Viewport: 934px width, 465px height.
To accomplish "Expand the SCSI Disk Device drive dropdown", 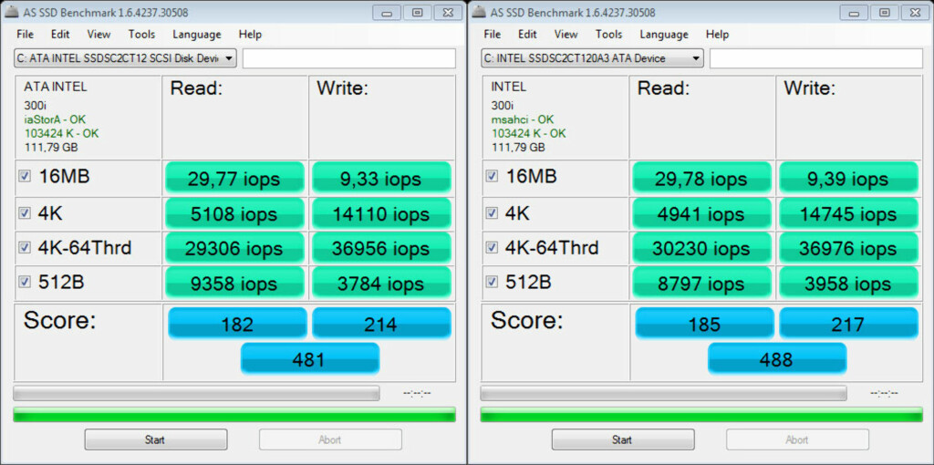I will click(125, 58).
